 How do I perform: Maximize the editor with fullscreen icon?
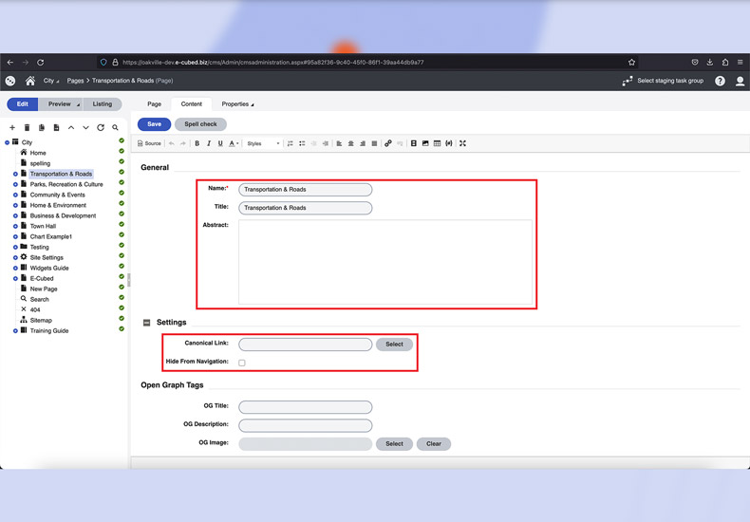click(x=462, y=143)
